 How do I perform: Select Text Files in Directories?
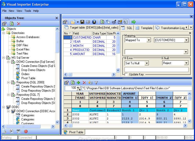pos(22,54)
